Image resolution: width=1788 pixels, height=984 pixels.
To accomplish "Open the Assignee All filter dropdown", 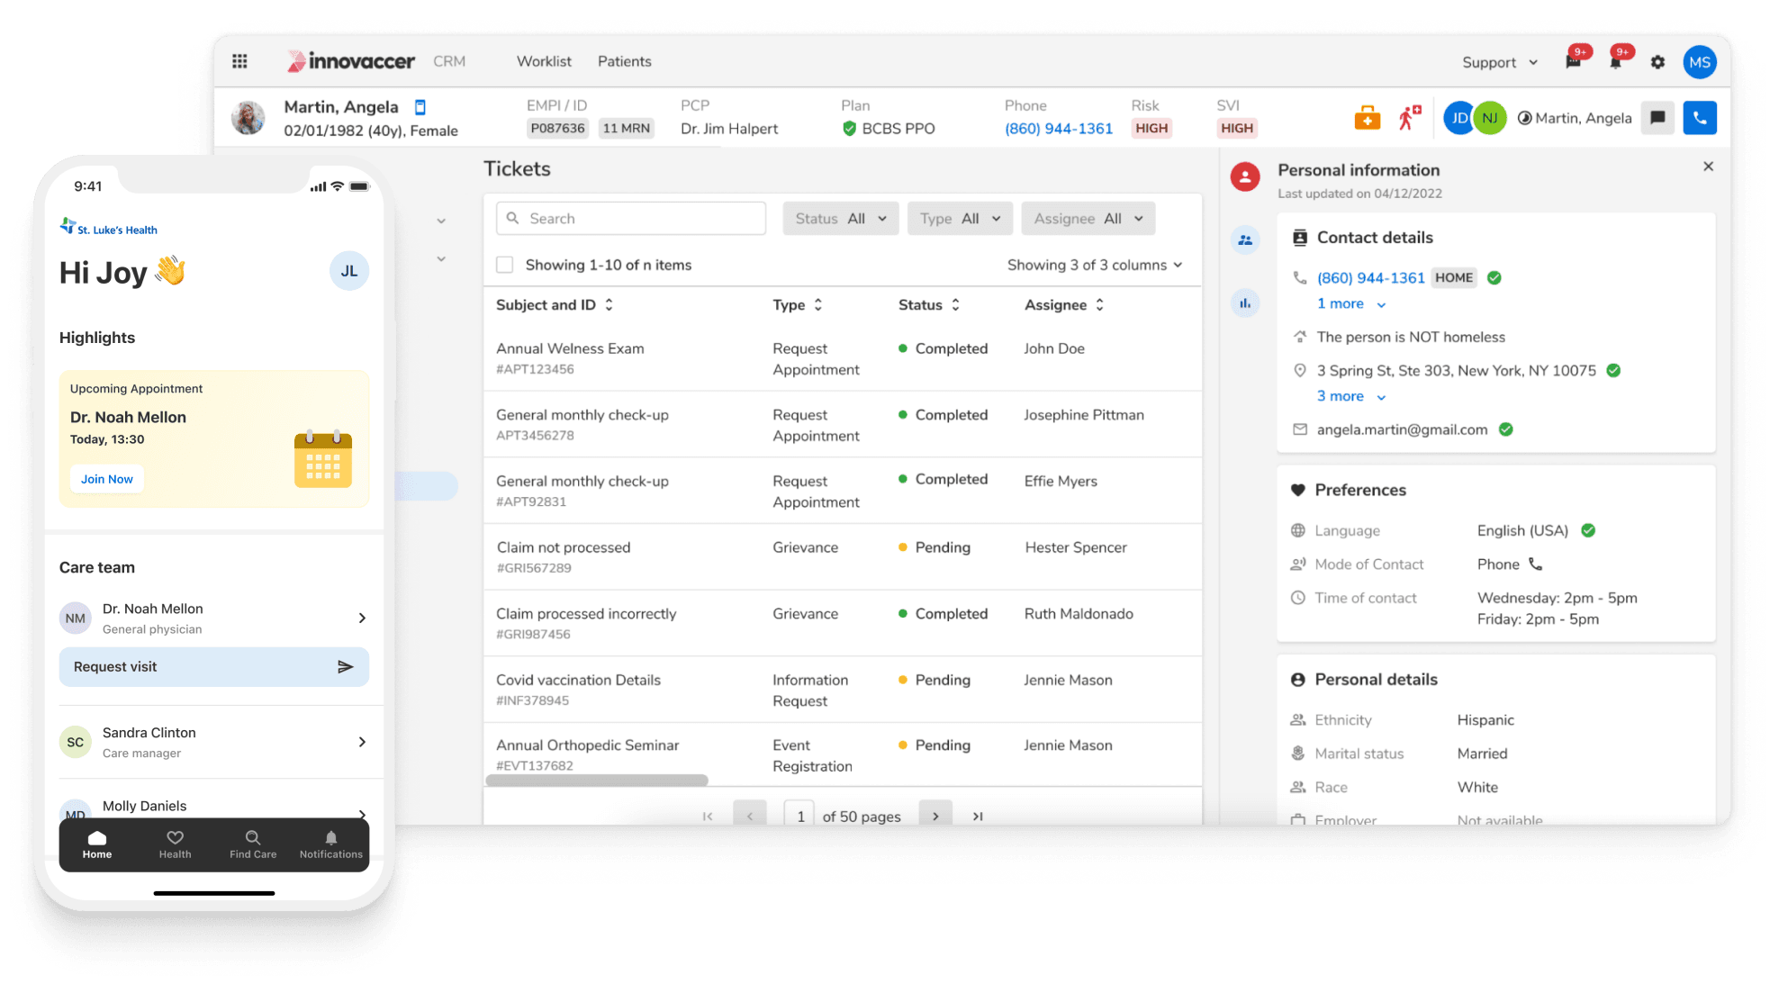I will pyautogui.click(x=1088, y=219).
